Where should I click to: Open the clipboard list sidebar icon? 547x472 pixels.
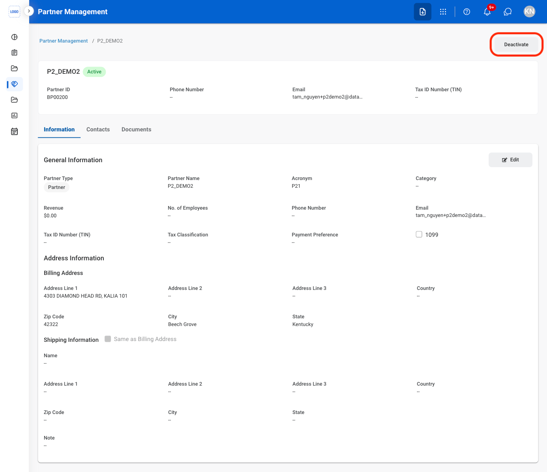pyautogui.click(x=15, y=53)
